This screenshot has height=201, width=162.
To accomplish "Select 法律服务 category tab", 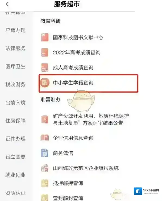I will (15, 48).
